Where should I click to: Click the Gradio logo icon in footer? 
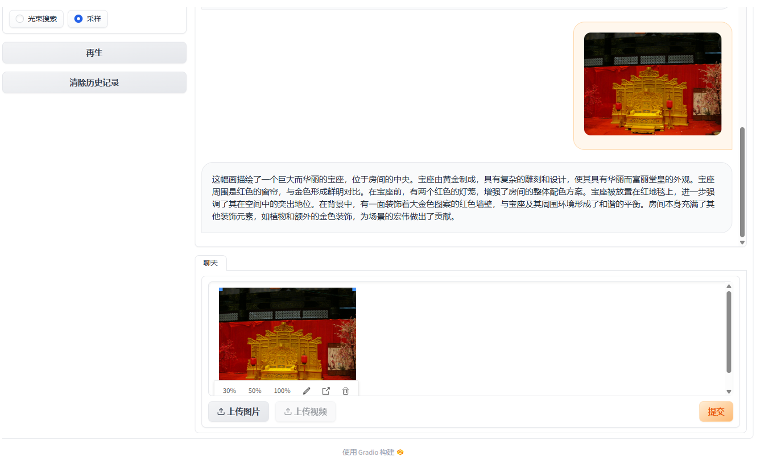pyautogui.click(x=401, y=452)
